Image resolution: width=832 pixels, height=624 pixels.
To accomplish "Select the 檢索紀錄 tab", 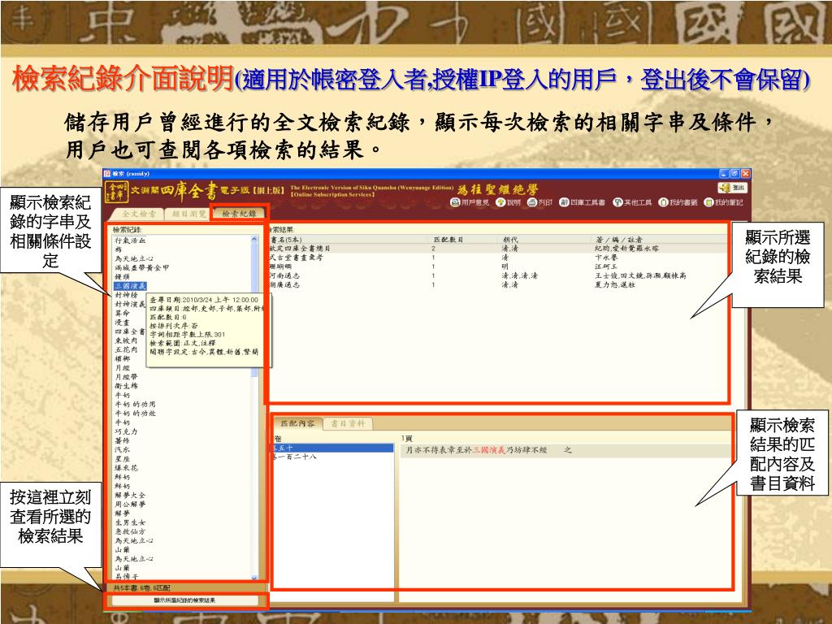I will point(239,214).
